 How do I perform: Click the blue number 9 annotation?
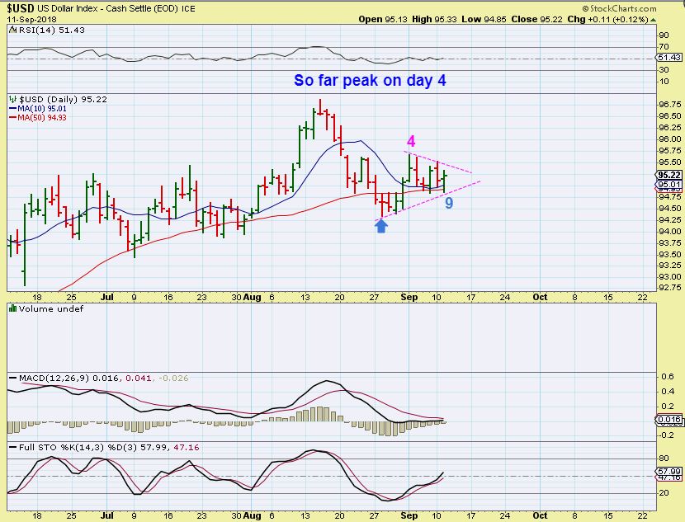[x=449, y=203]
